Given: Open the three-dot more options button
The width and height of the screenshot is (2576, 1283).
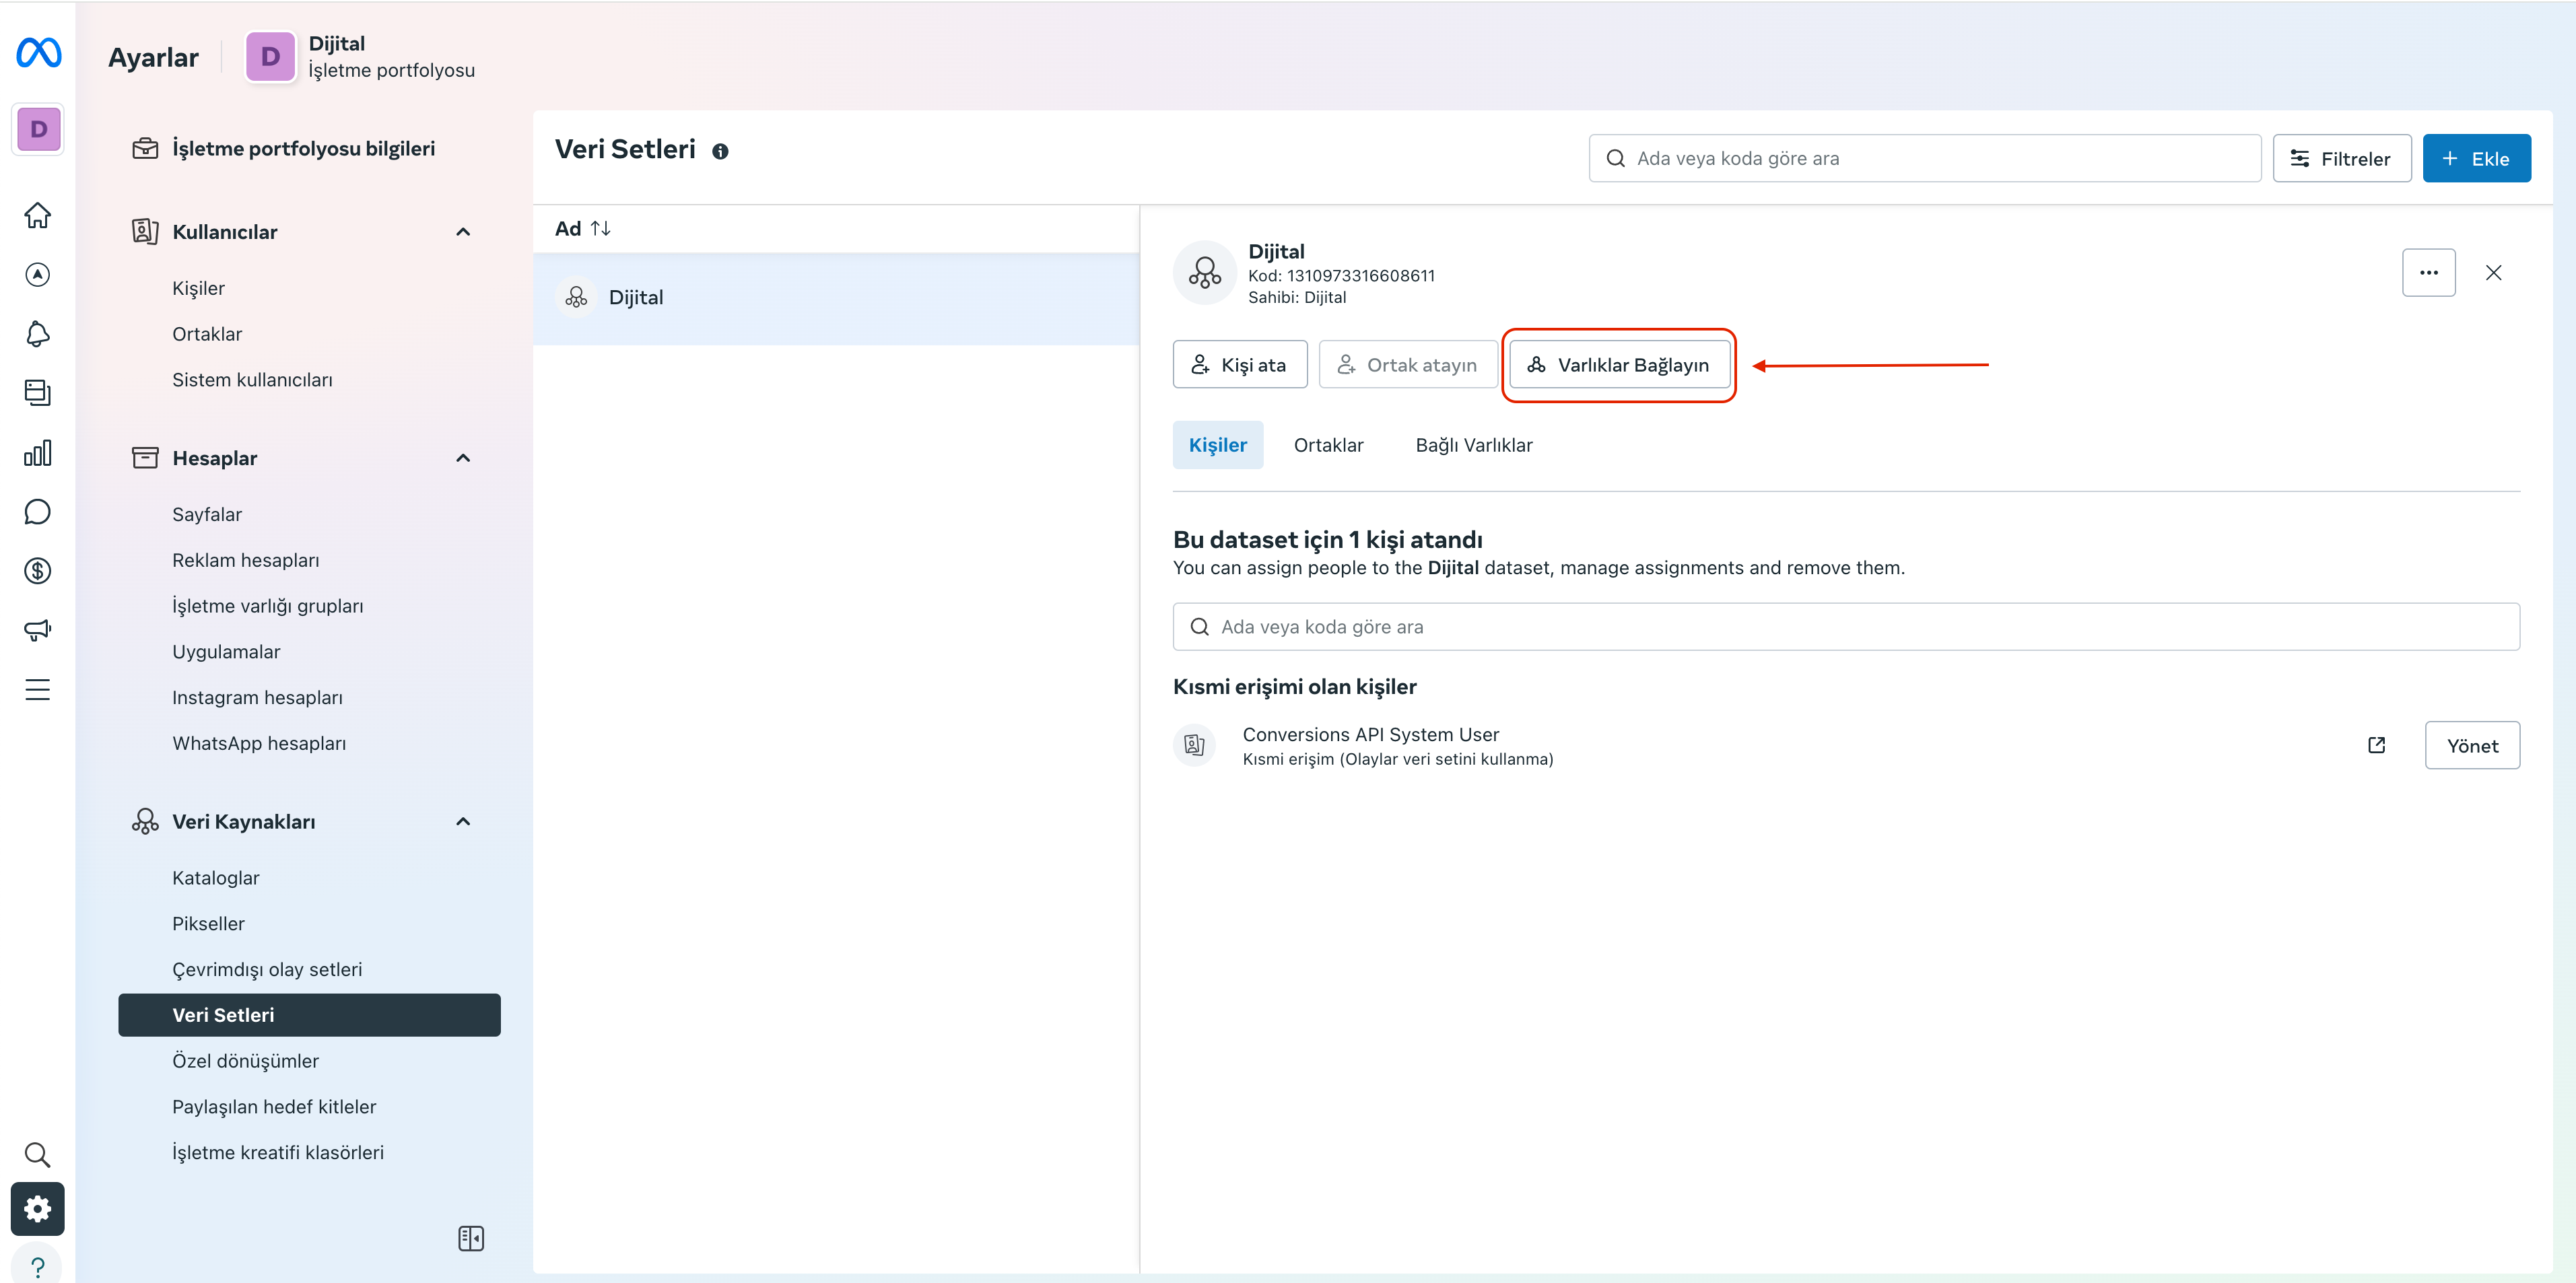Looking at the screenshot, I should [2428, 272].
